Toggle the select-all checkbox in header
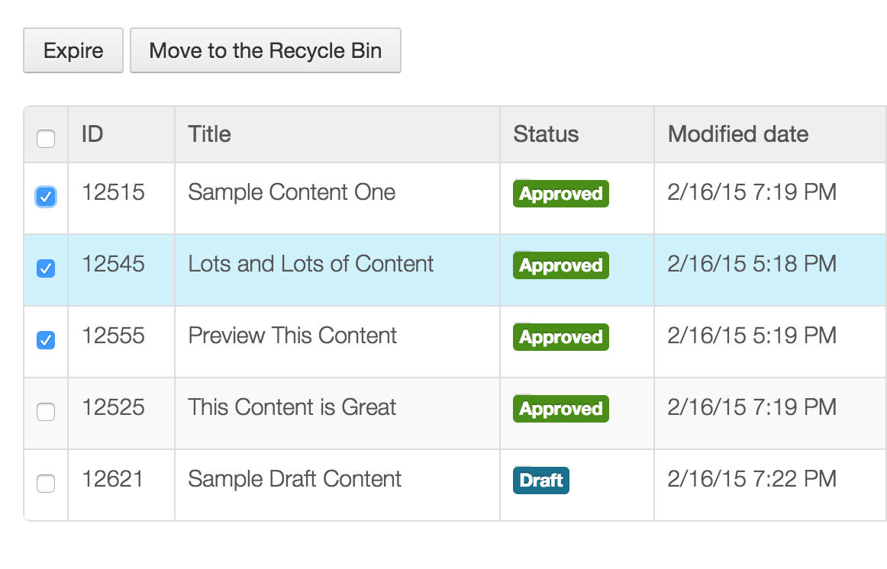The image size is (887, 569). 46,139
